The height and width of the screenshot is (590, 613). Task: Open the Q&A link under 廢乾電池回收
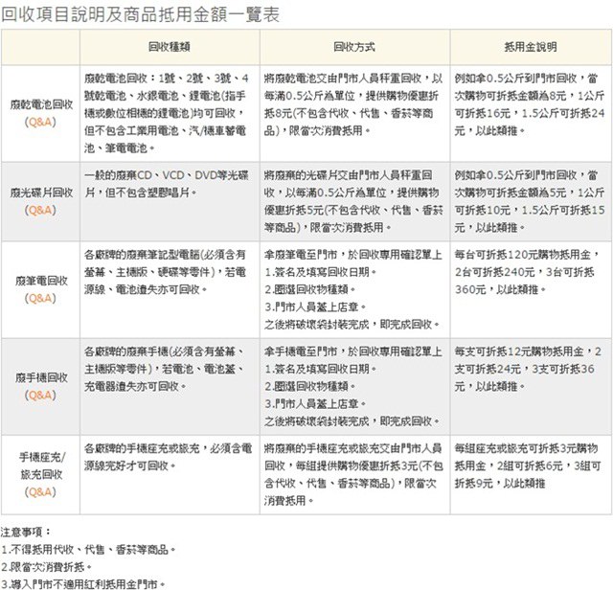(40, 122)
